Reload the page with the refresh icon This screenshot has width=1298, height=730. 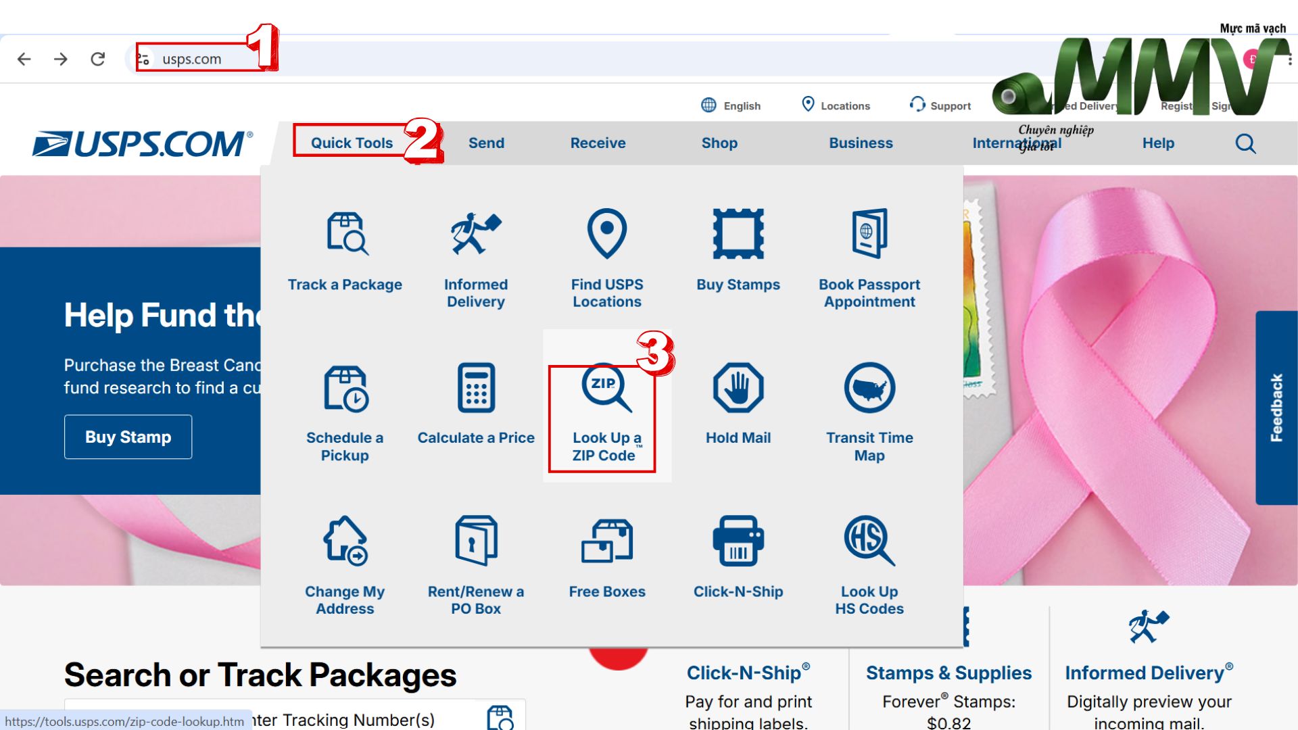point(98,59)
